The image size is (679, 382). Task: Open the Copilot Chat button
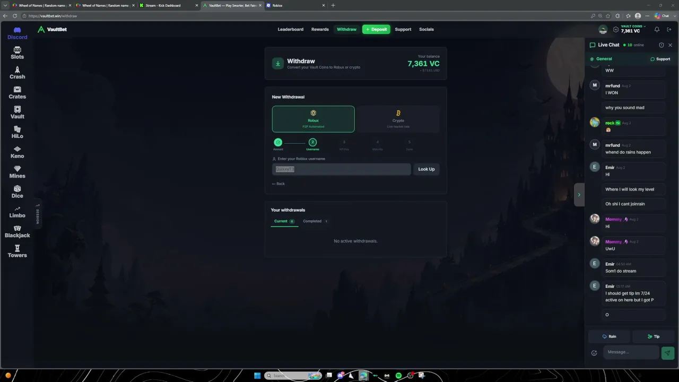click(x=661, y=16)
